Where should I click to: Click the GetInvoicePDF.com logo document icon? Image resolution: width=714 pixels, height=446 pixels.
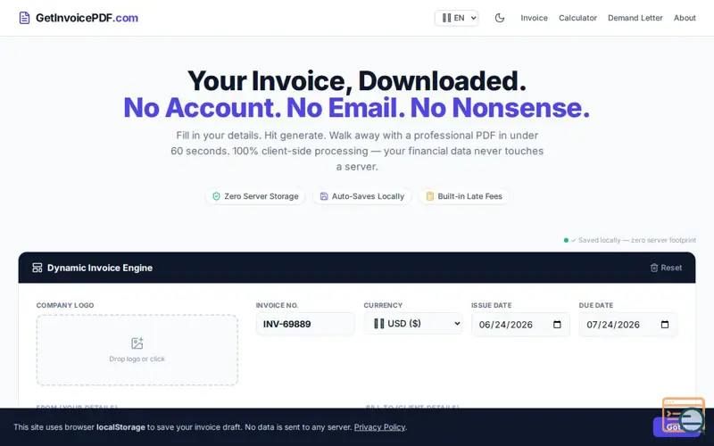24,18
